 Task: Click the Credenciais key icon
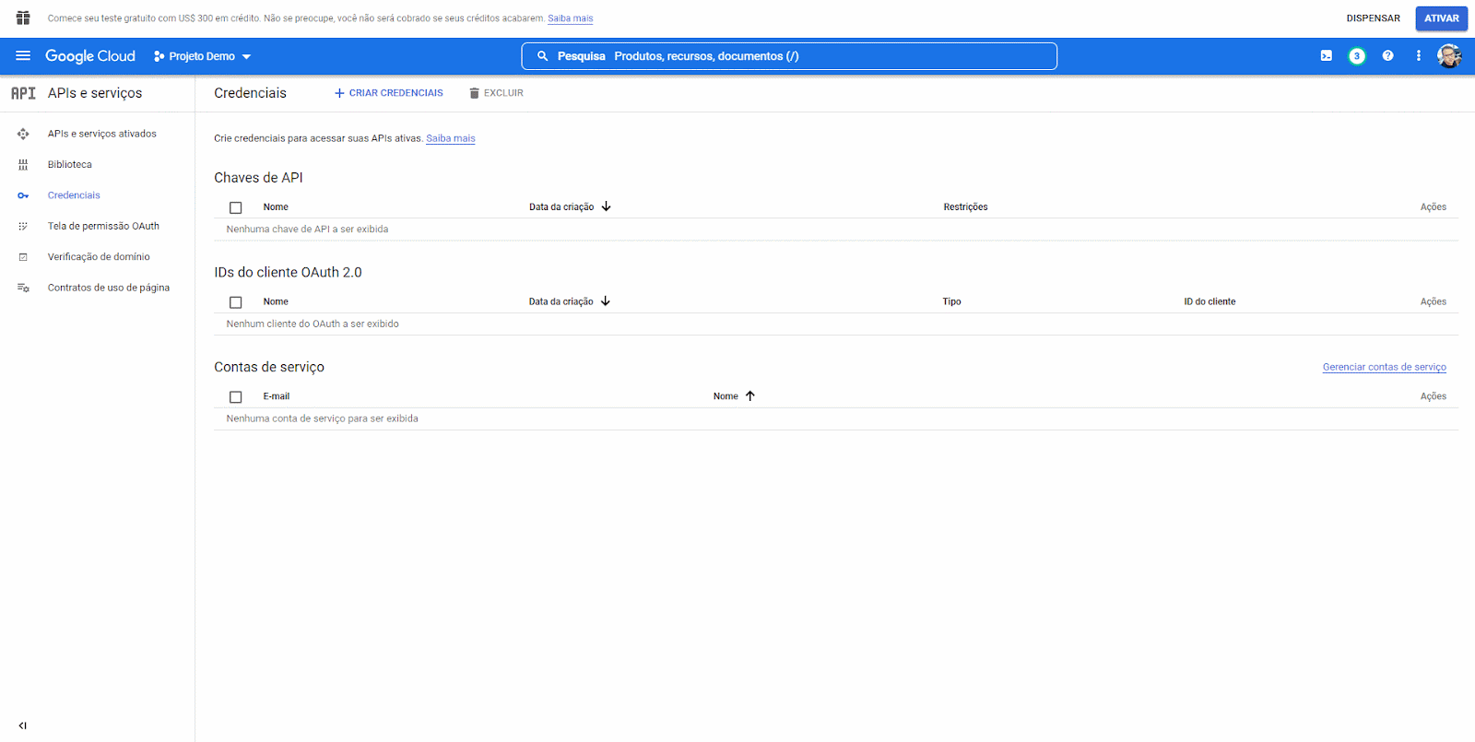pyautogui.click(x=23, y=195)
